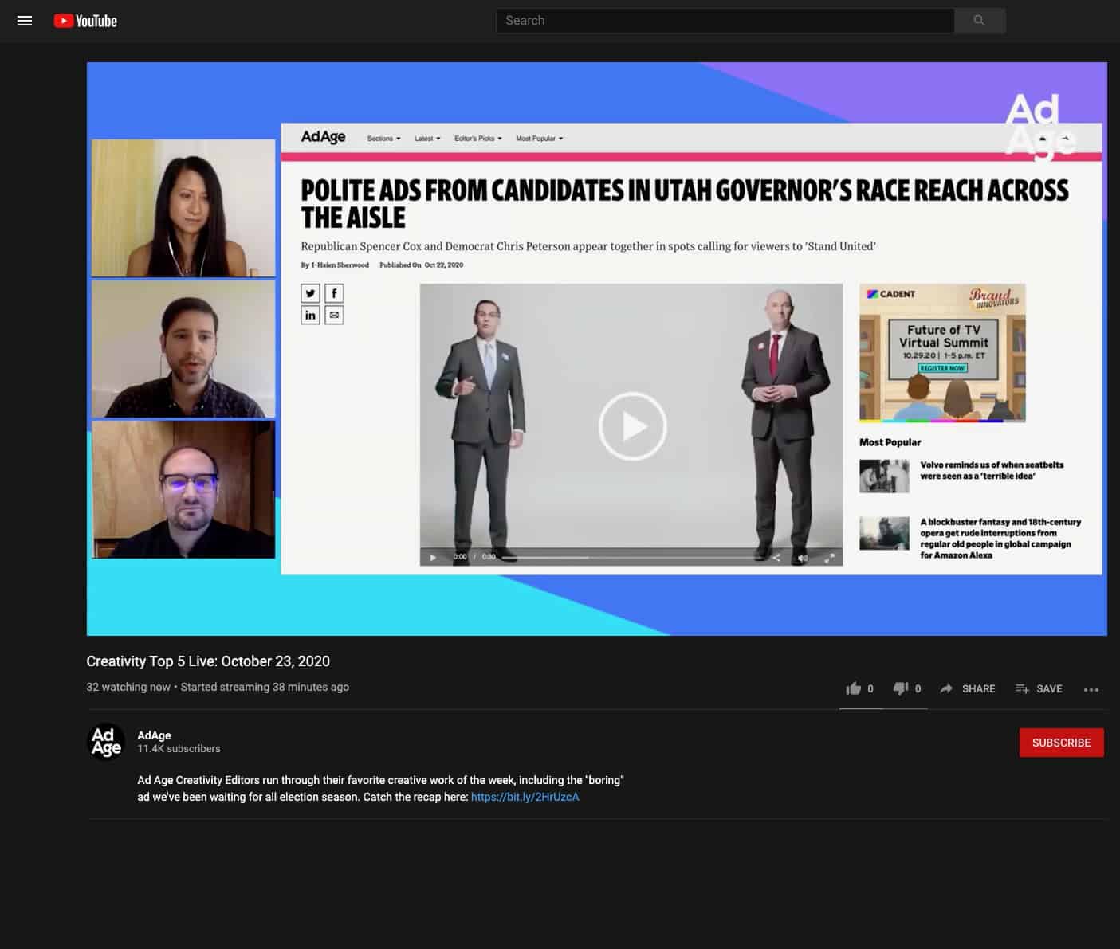Expand the Latest dropdown in the AdAge nav
1120x949 pixels.
pyautogui.click(x=427, y=139)
